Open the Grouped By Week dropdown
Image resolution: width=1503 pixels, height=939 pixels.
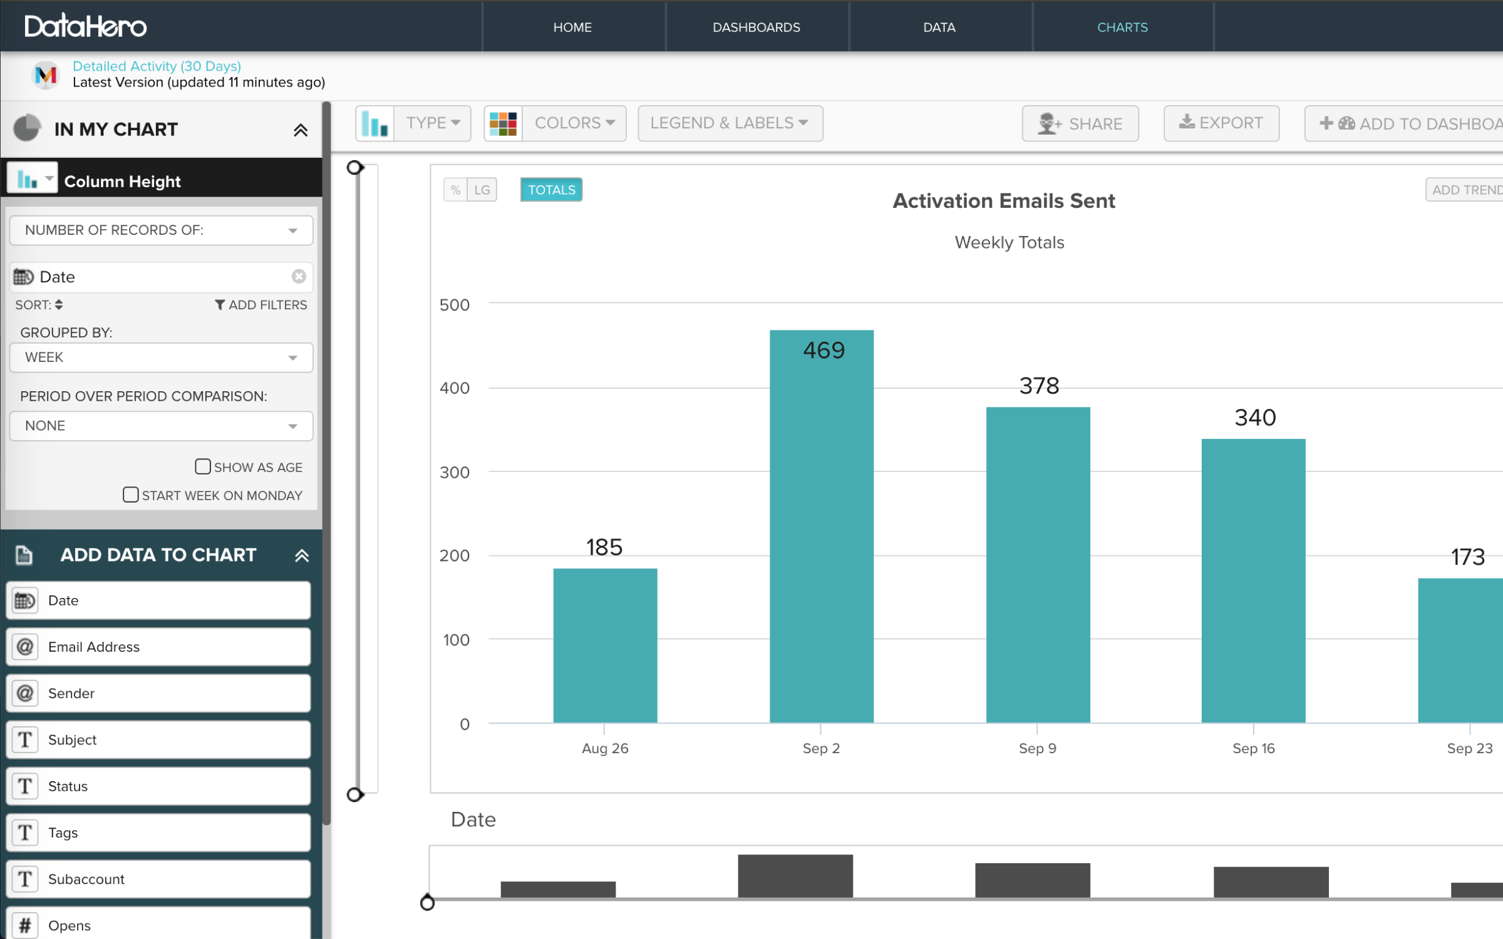click(161, 357)
